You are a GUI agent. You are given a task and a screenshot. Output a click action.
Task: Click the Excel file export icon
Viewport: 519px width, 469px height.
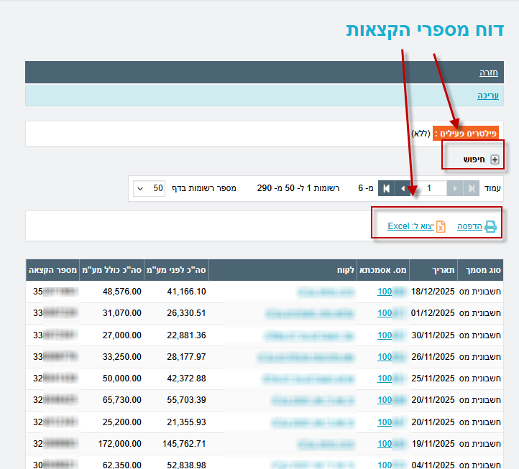441,226
